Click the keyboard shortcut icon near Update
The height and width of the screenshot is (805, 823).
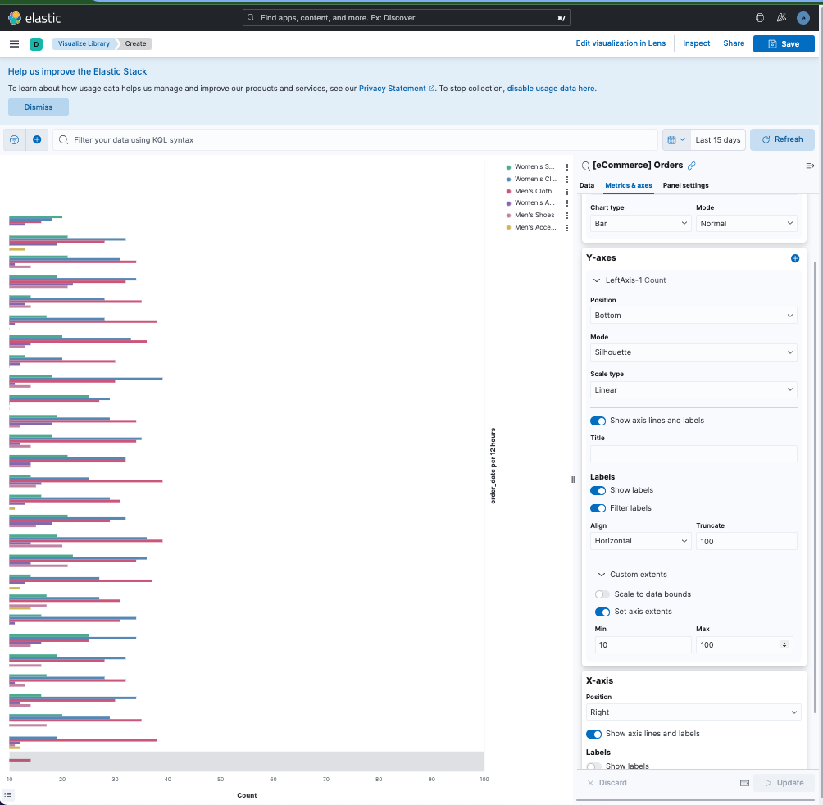point(744,783)
